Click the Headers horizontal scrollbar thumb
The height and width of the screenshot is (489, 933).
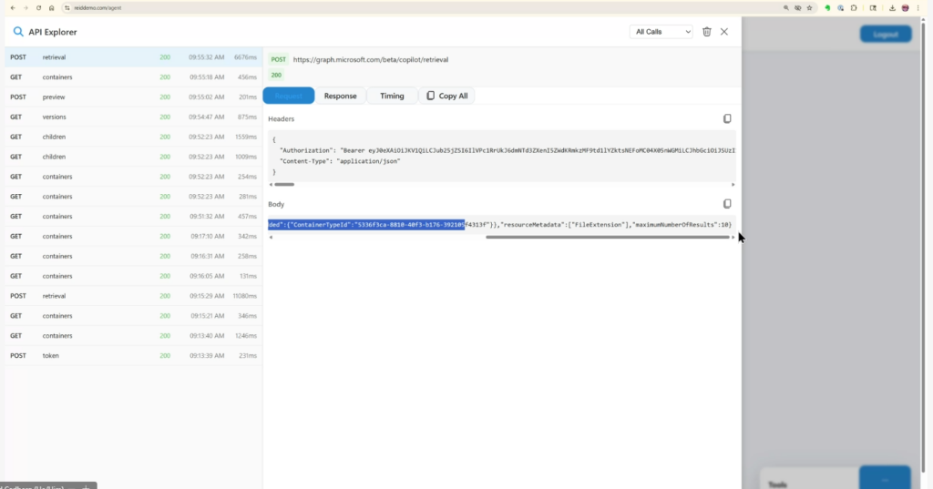click(283, 185)
